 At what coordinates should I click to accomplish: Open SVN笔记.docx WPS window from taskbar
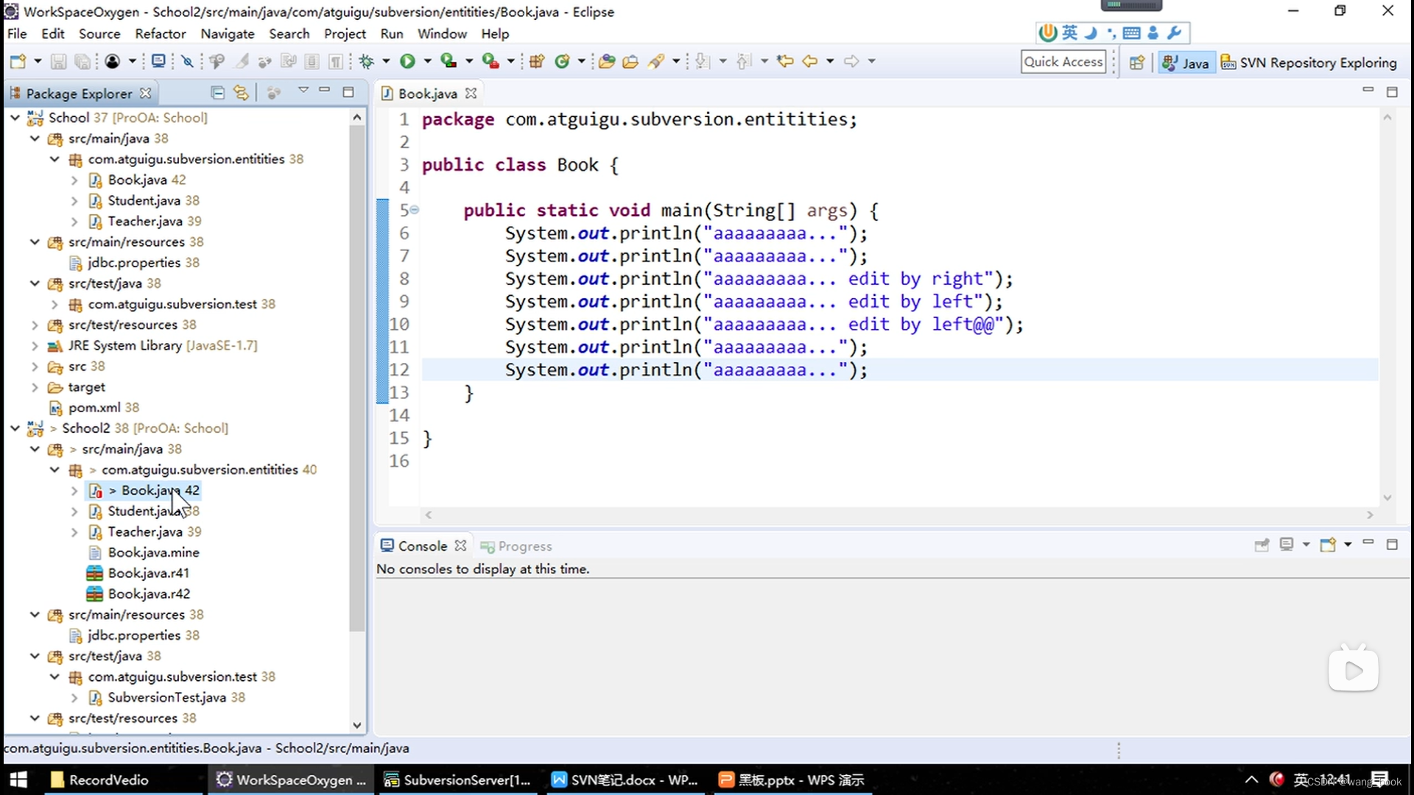[626, 780]
